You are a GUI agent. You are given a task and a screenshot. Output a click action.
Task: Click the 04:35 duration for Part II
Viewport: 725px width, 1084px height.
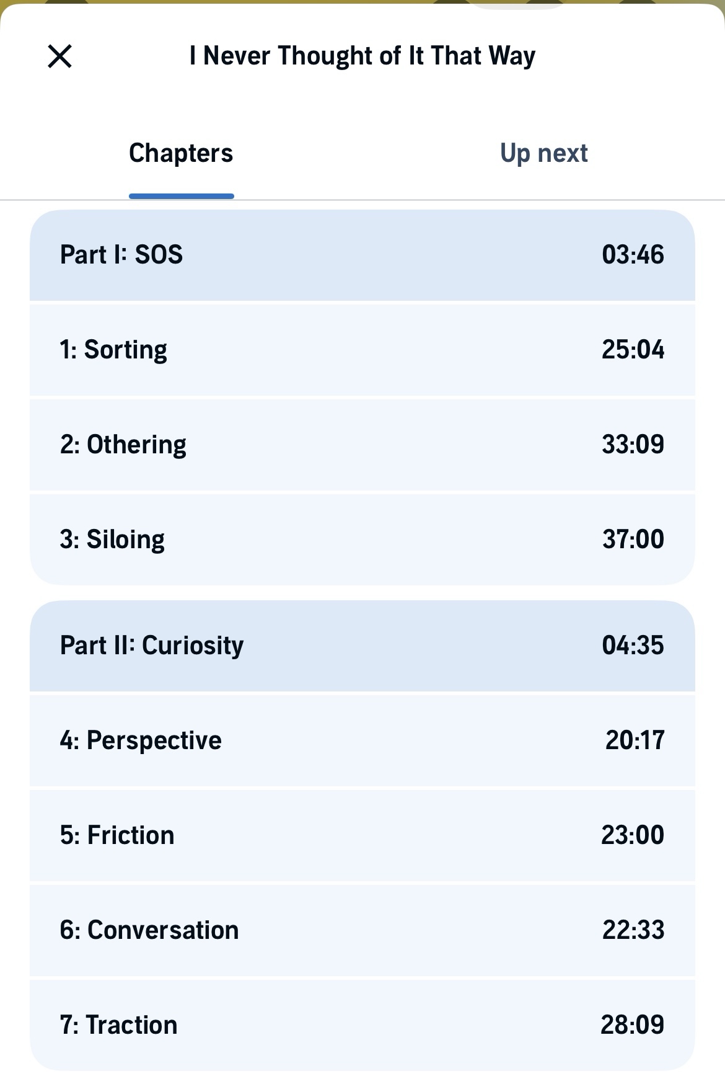633,646
